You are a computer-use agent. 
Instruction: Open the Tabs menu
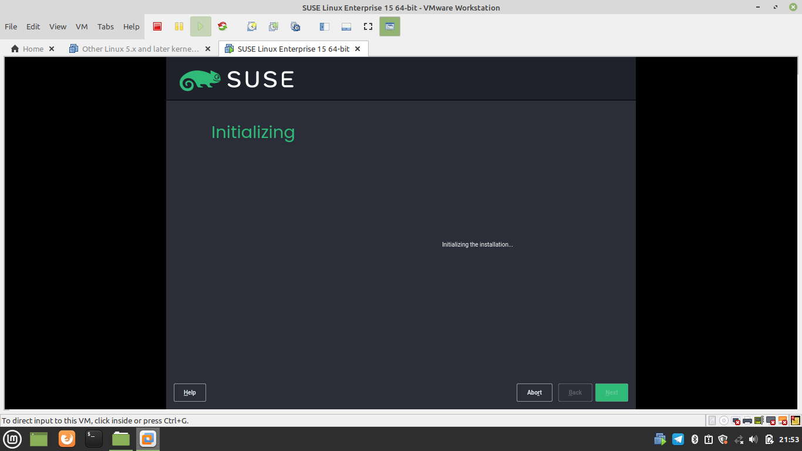coord(106,26)
